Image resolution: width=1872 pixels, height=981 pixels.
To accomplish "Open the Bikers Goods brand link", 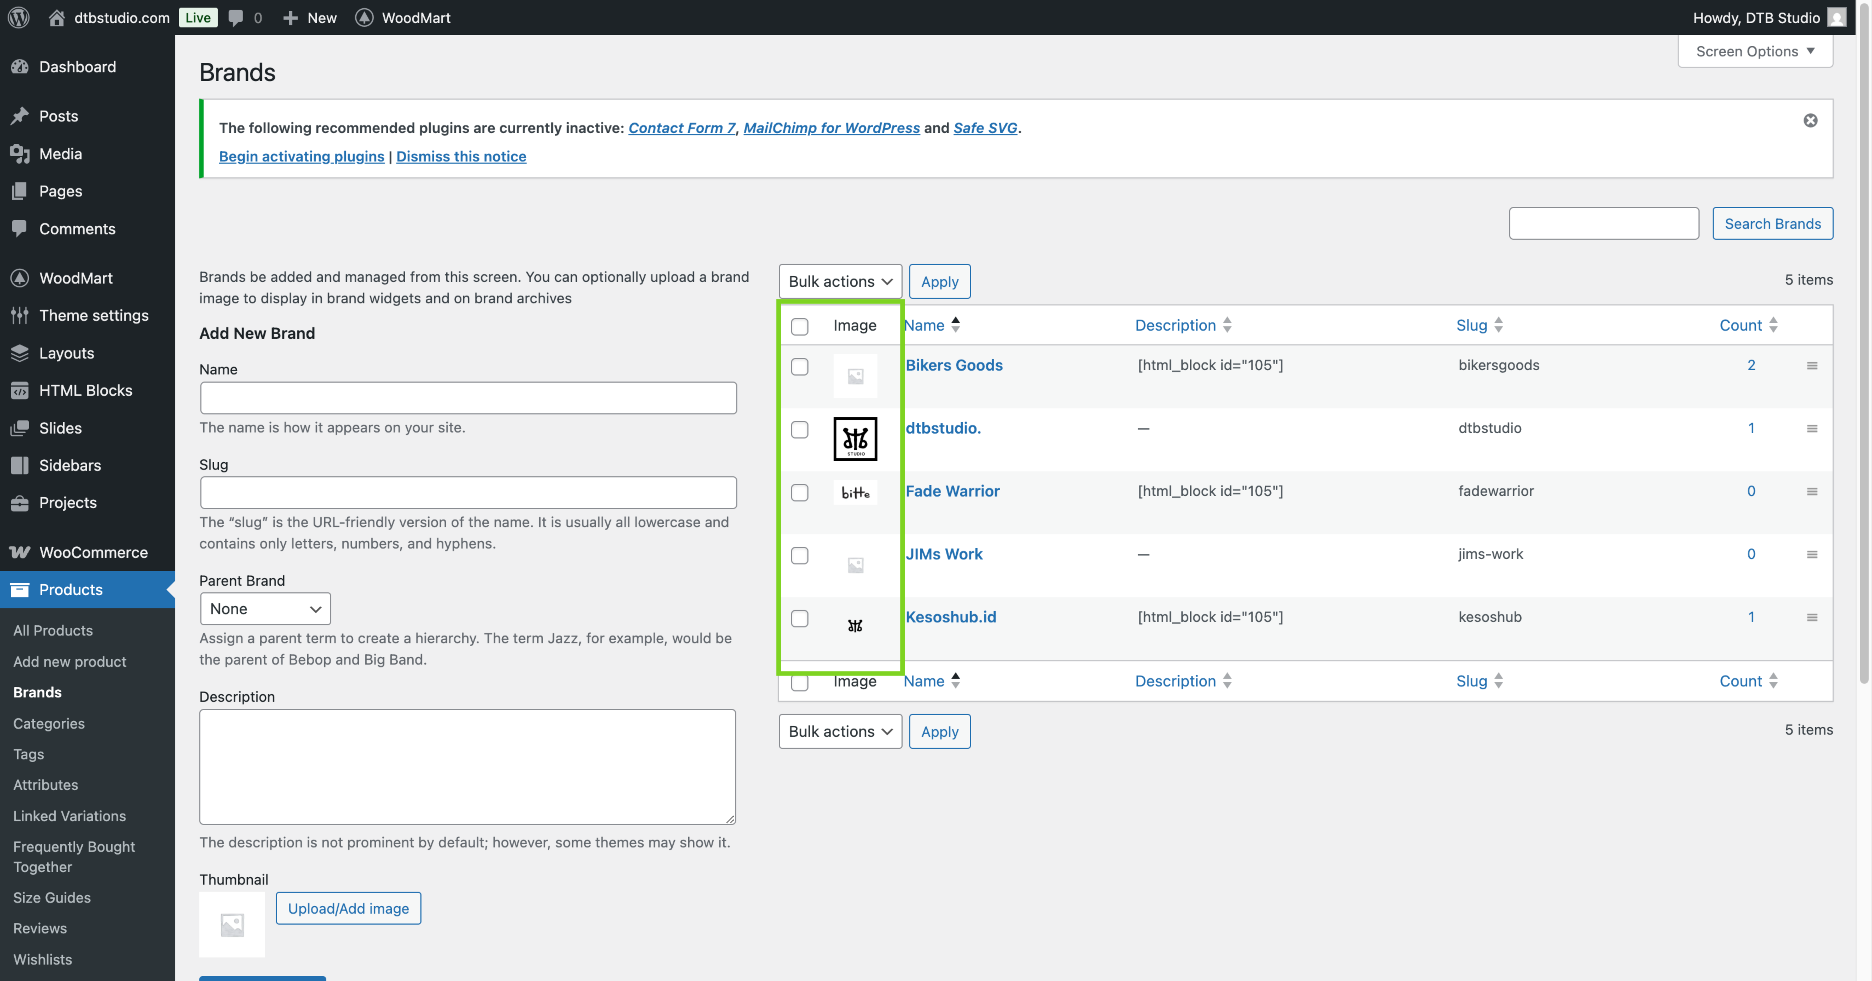I will point(954,365).
